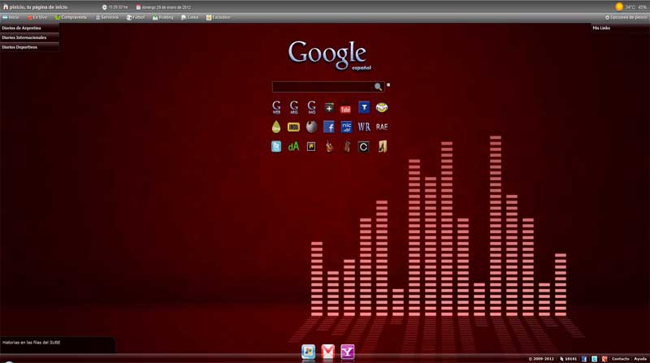Click the RAE dictionary shortcut
Screen dimensions: 650x363
382,127
